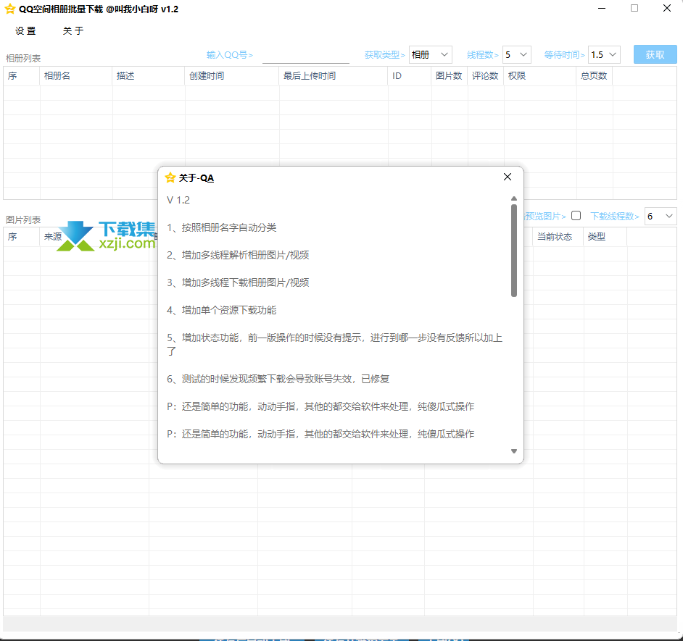Click the 线程数> label
The image size is (683, 641).
[483, 55]
